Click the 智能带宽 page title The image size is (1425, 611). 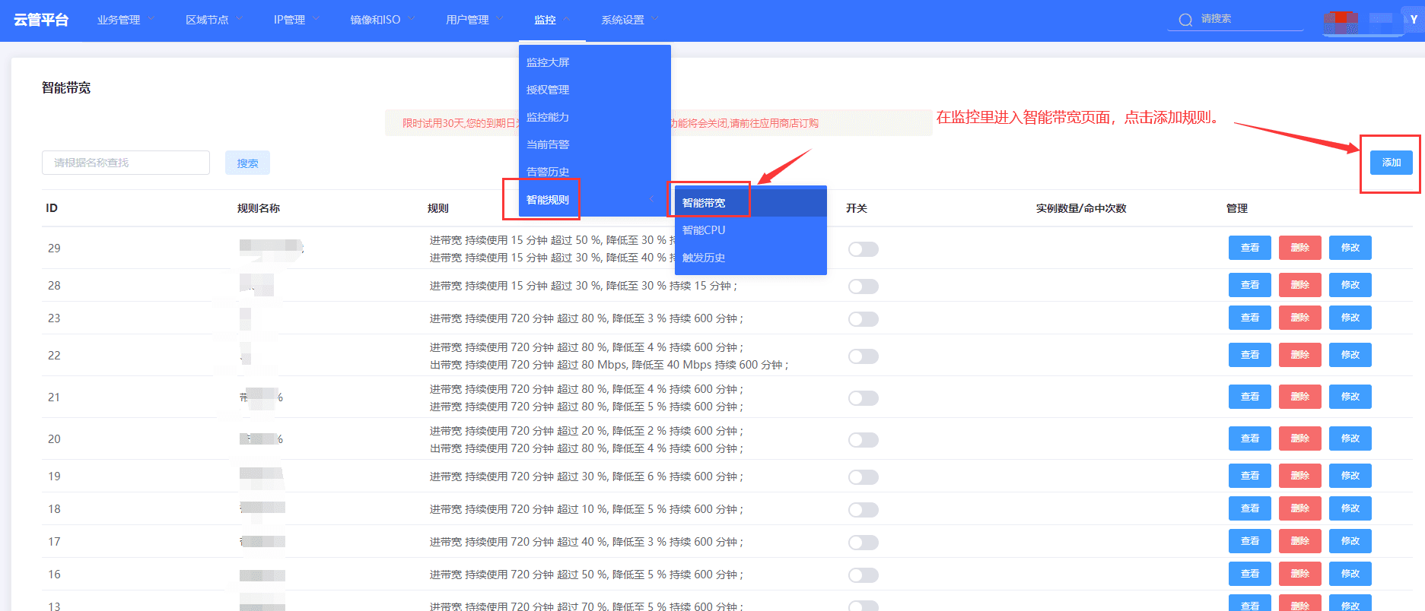[66, 88]
